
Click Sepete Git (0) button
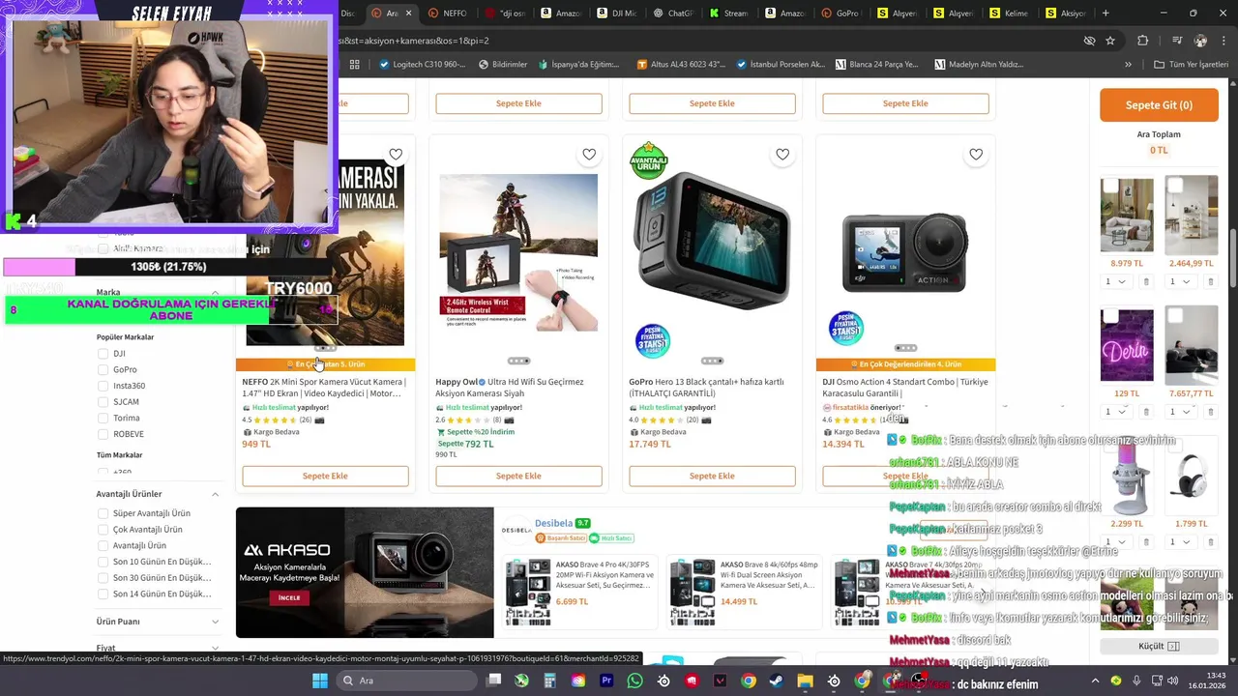(1159, 105)
